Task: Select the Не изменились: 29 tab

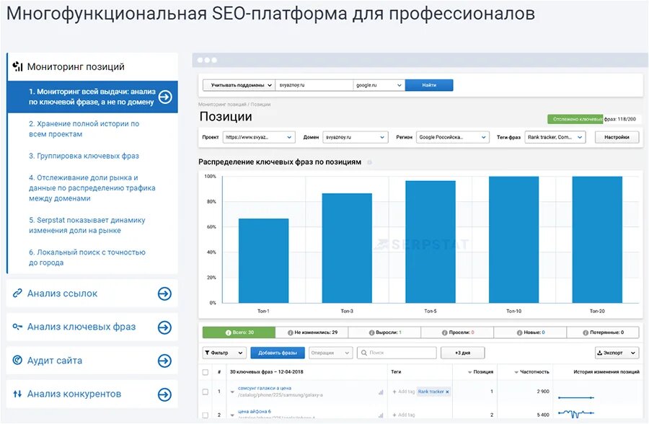Action: pyautogui.click(x=312, y=332)
